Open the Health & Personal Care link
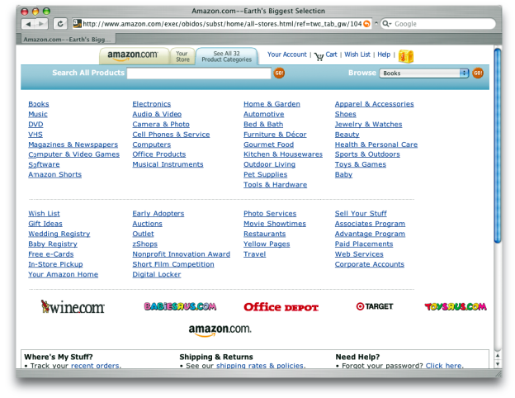The width and height of the screenshot is (515, 398). tap(376, 145)
